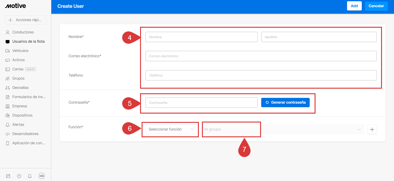Click the All groups dropdown chevron arrow
Image resolution: width=394 pixels, height=181 pixels.
pyautogui.click(x=359, y=130)
